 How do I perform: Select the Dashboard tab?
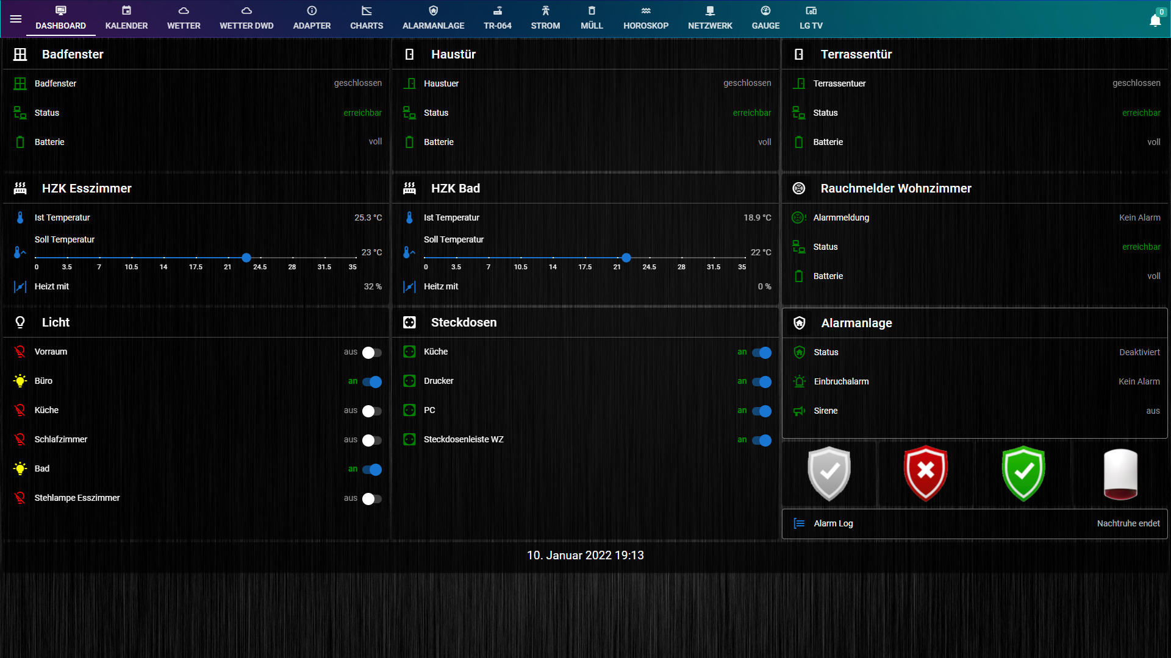[60, 18]
